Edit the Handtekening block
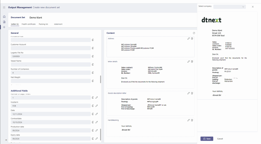Image resolution: width=261 pixels, height=144 pixels. tap(188, 120)
